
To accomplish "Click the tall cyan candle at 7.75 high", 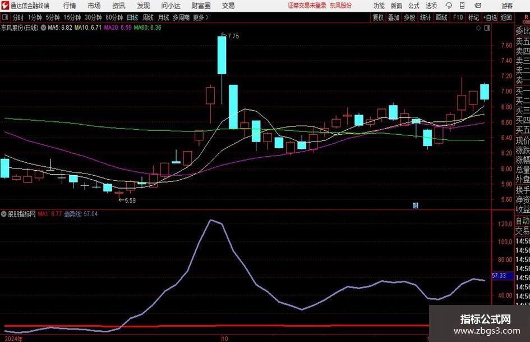I will [222, 55].
